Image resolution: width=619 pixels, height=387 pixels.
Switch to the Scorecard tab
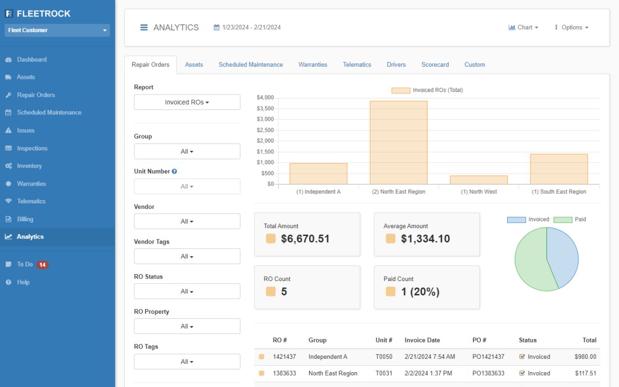[435, 65]
